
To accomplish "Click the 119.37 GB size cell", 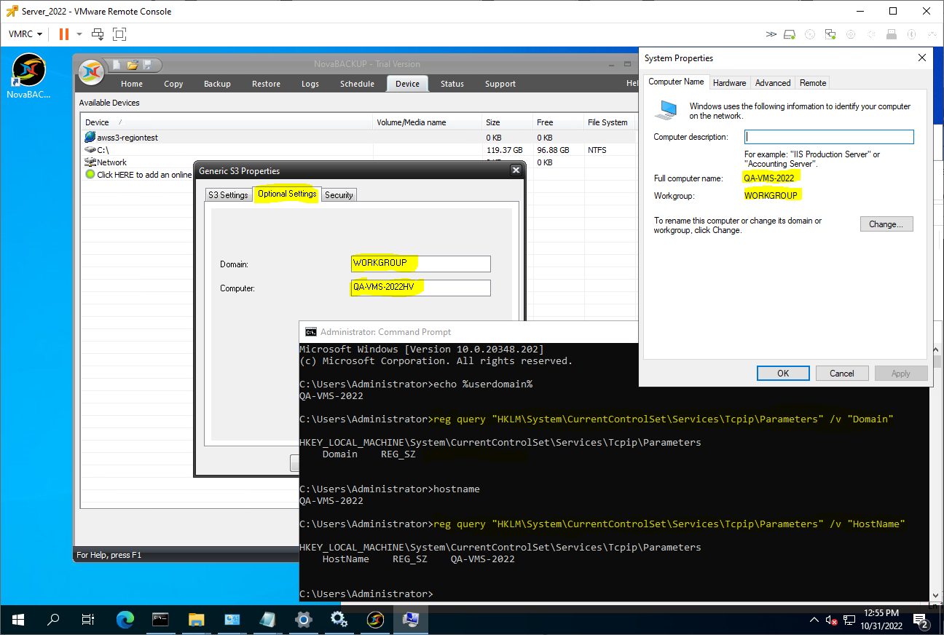I will (x=505, y=150).
